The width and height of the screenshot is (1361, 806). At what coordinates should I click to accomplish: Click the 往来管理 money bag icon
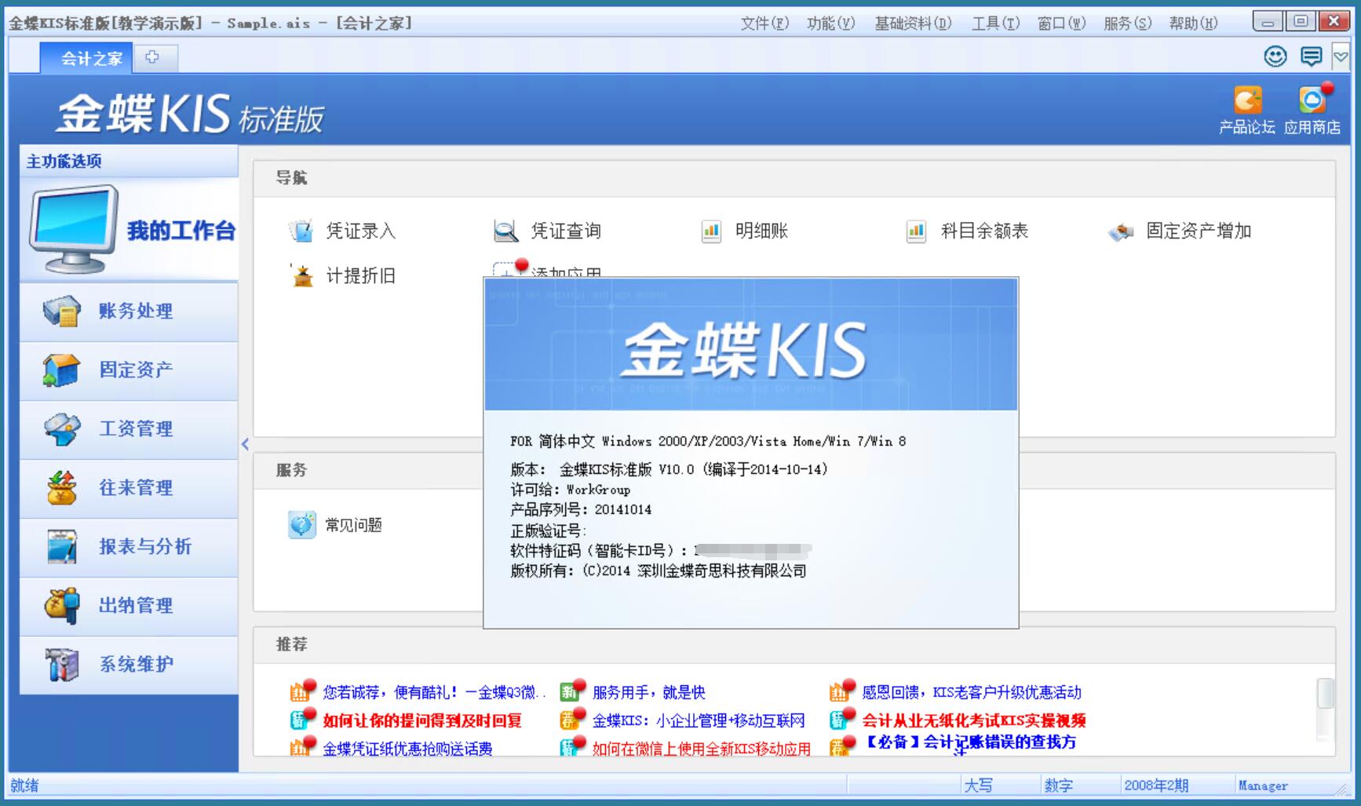[x=62, y=487]
